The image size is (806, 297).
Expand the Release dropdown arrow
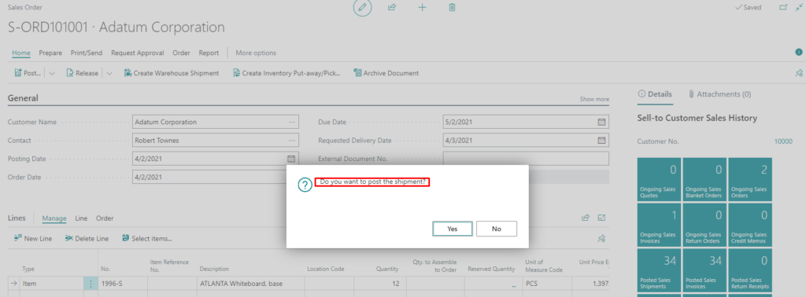tap(109, 73)
